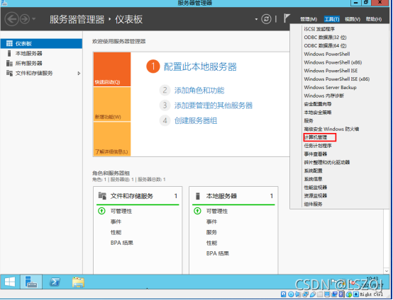Click the dashboard scrollbar down arrow

[386, 271]
